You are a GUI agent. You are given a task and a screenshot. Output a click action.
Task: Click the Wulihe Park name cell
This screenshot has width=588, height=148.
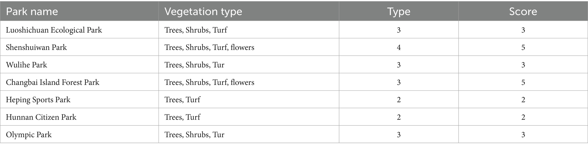26,65
